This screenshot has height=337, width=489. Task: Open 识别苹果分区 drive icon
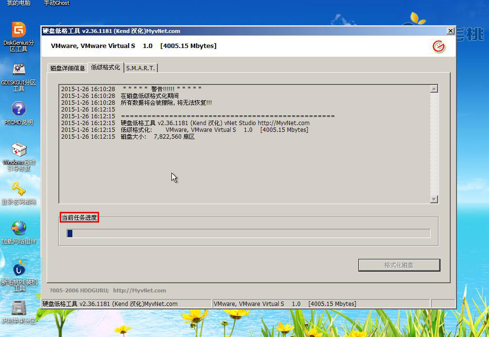[19, 312]
